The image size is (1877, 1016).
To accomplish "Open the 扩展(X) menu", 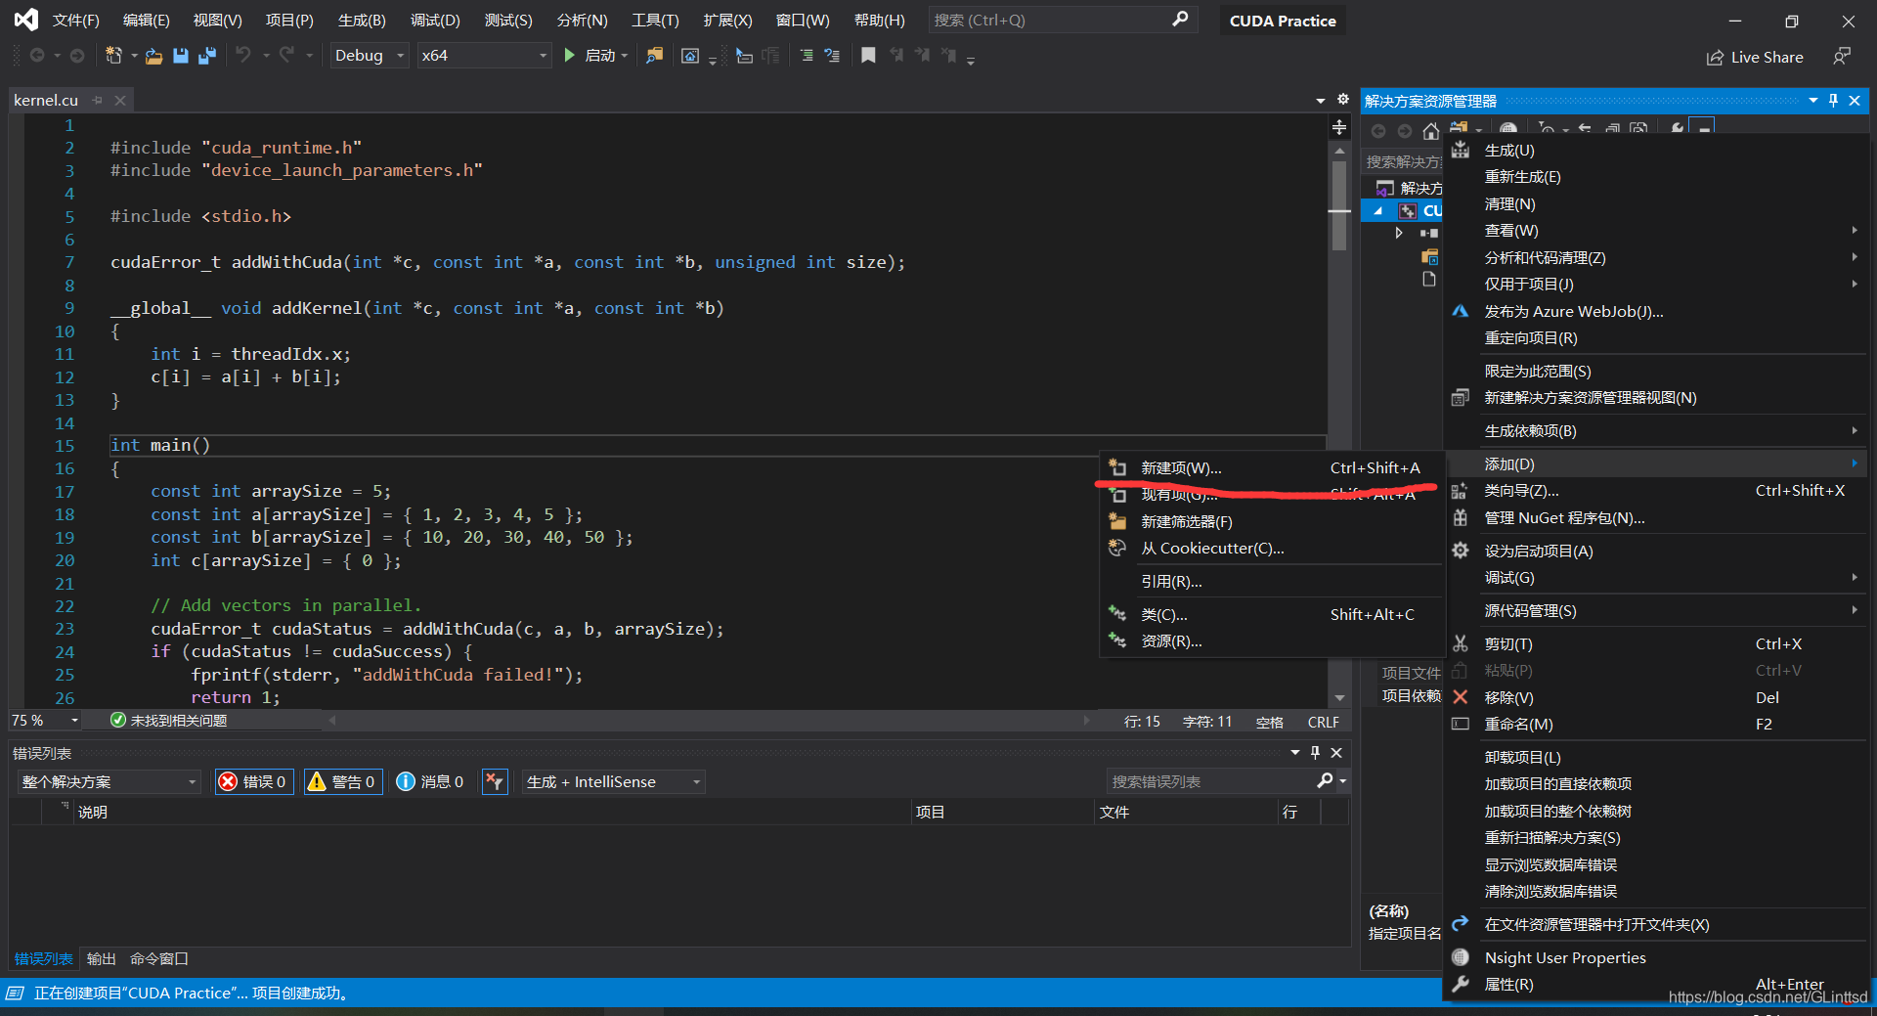I will click(727, 20).
